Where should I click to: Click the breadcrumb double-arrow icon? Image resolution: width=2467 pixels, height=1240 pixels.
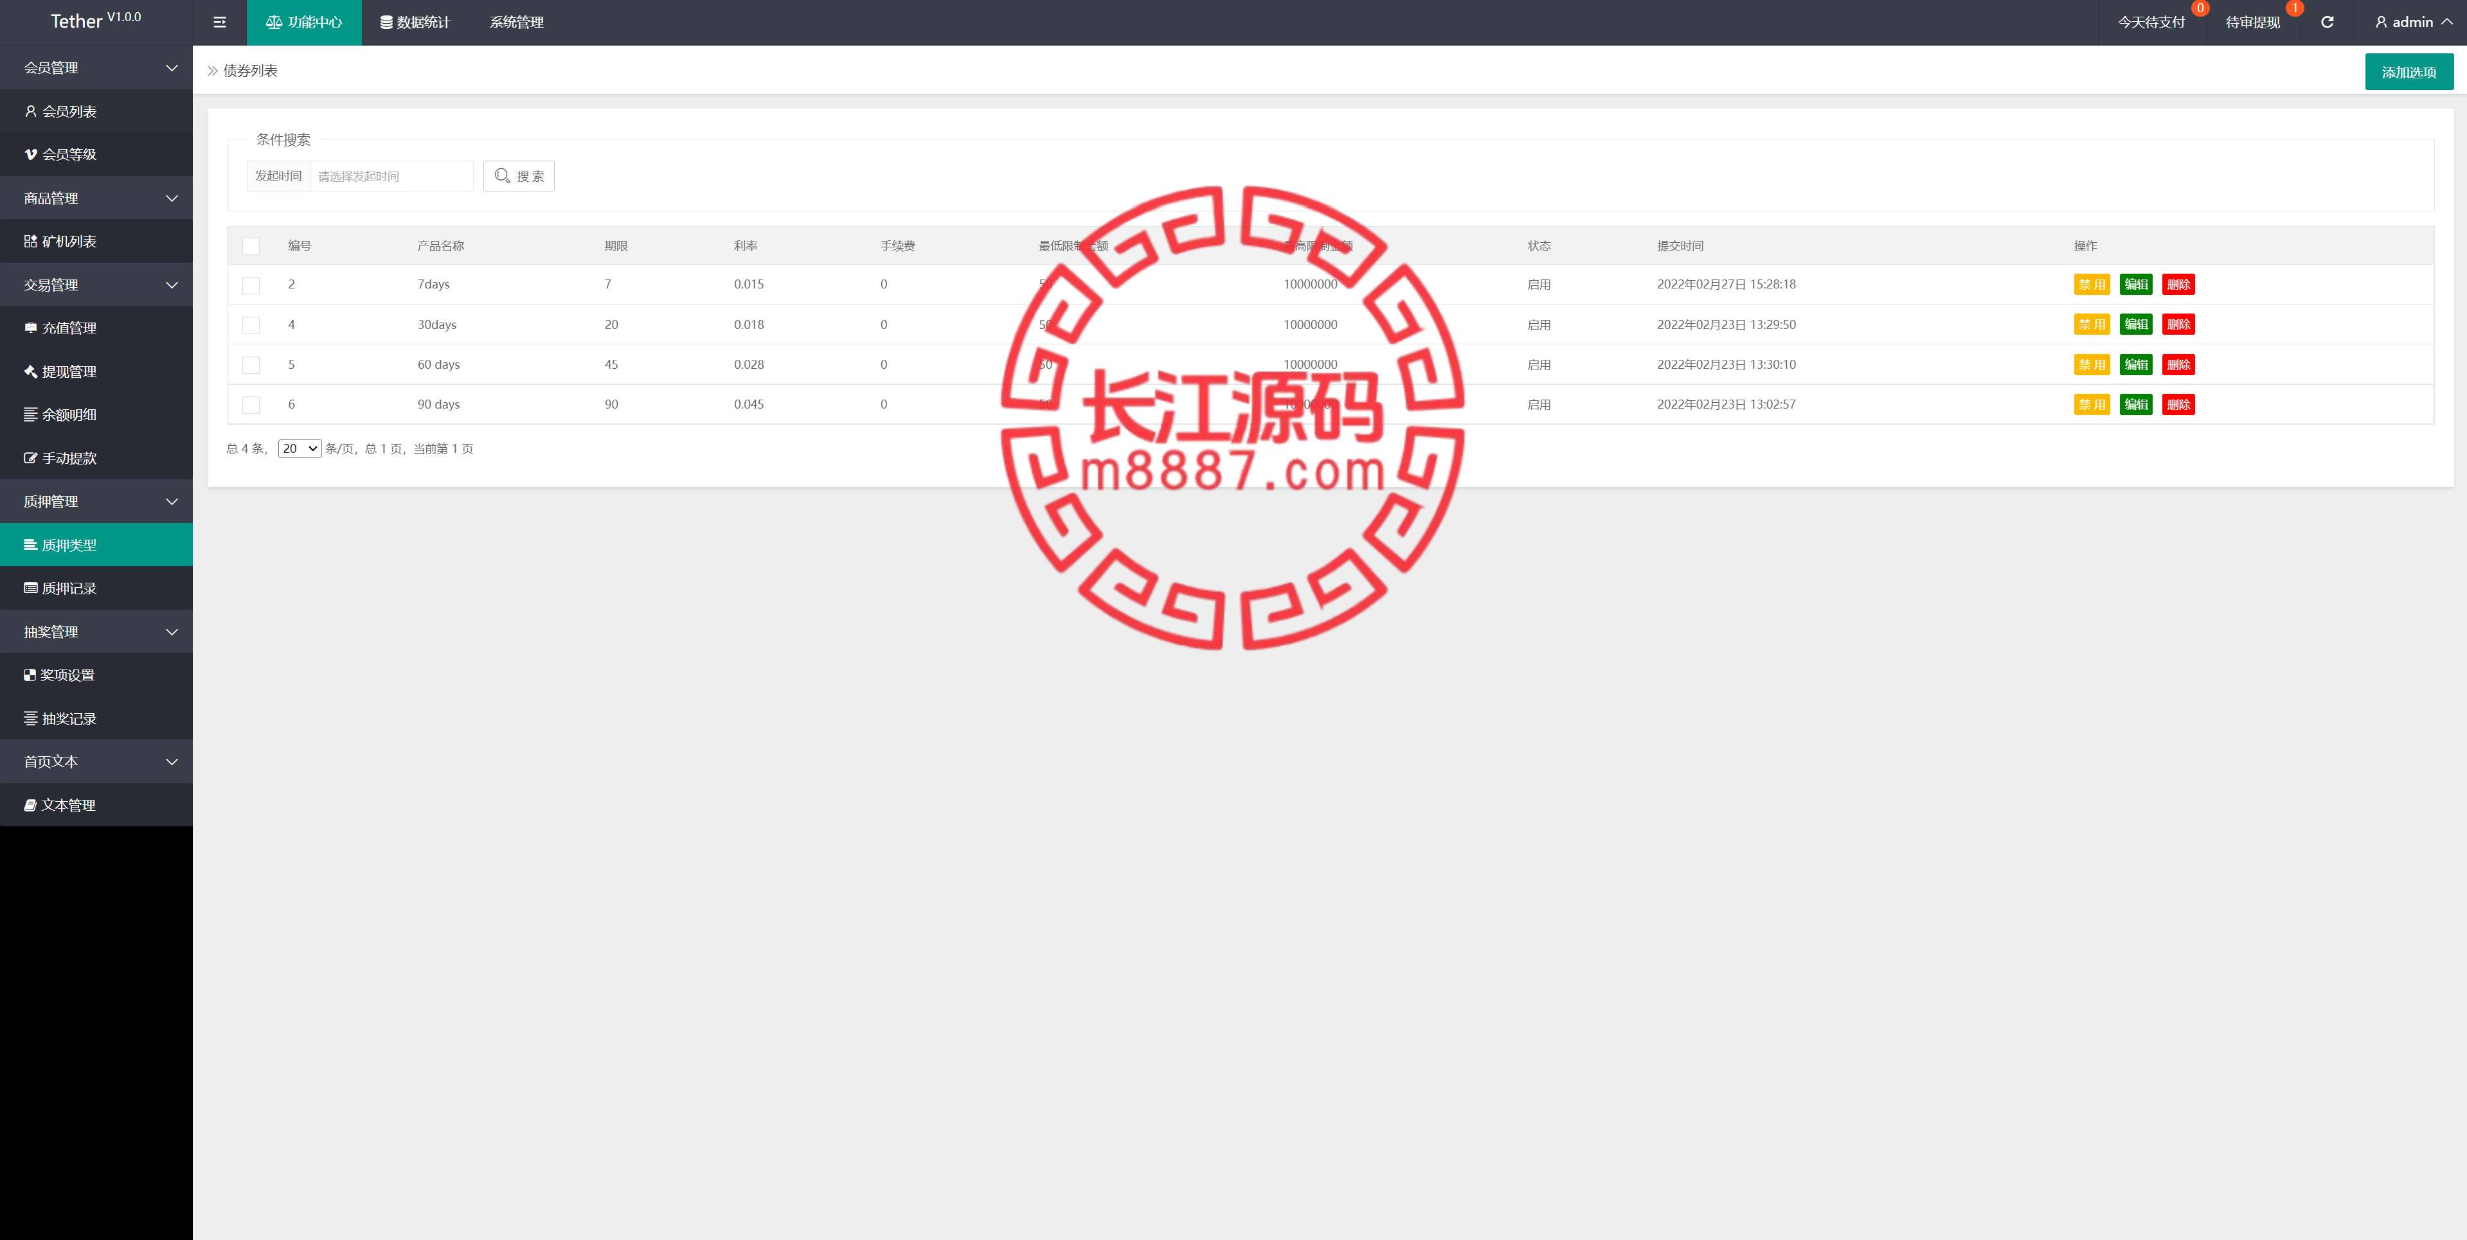[x=213, y=71]
